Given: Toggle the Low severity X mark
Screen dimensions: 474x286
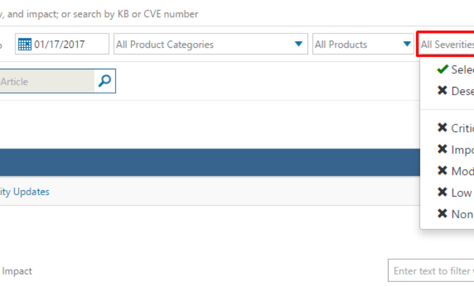Looking at the screenshot, I should 442,192.
